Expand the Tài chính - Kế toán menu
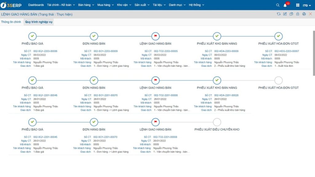Image resolution: width=315 pixels, height=177 pixels. tap(61, 5)
